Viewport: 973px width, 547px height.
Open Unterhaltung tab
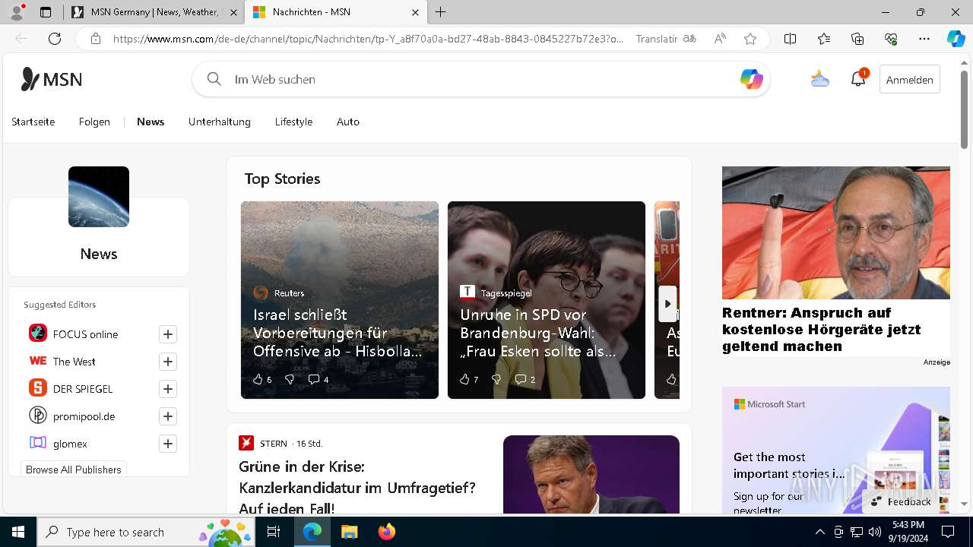click(x=220, y=122)
